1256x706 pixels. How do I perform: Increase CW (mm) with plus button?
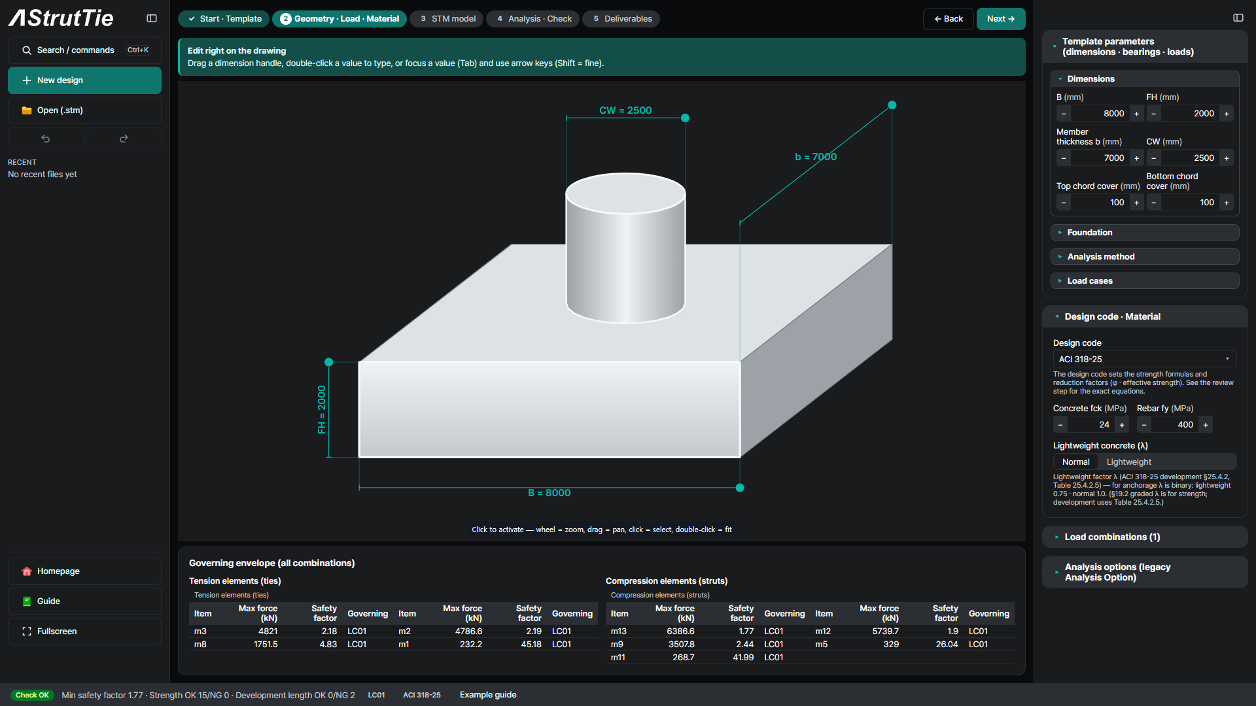point(1227,158)
